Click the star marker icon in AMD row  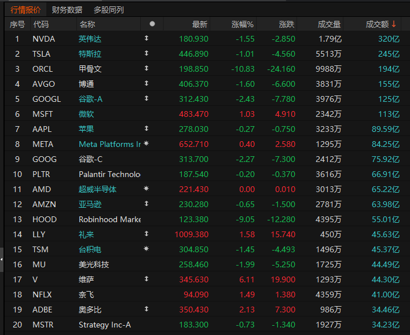(147, 189)
